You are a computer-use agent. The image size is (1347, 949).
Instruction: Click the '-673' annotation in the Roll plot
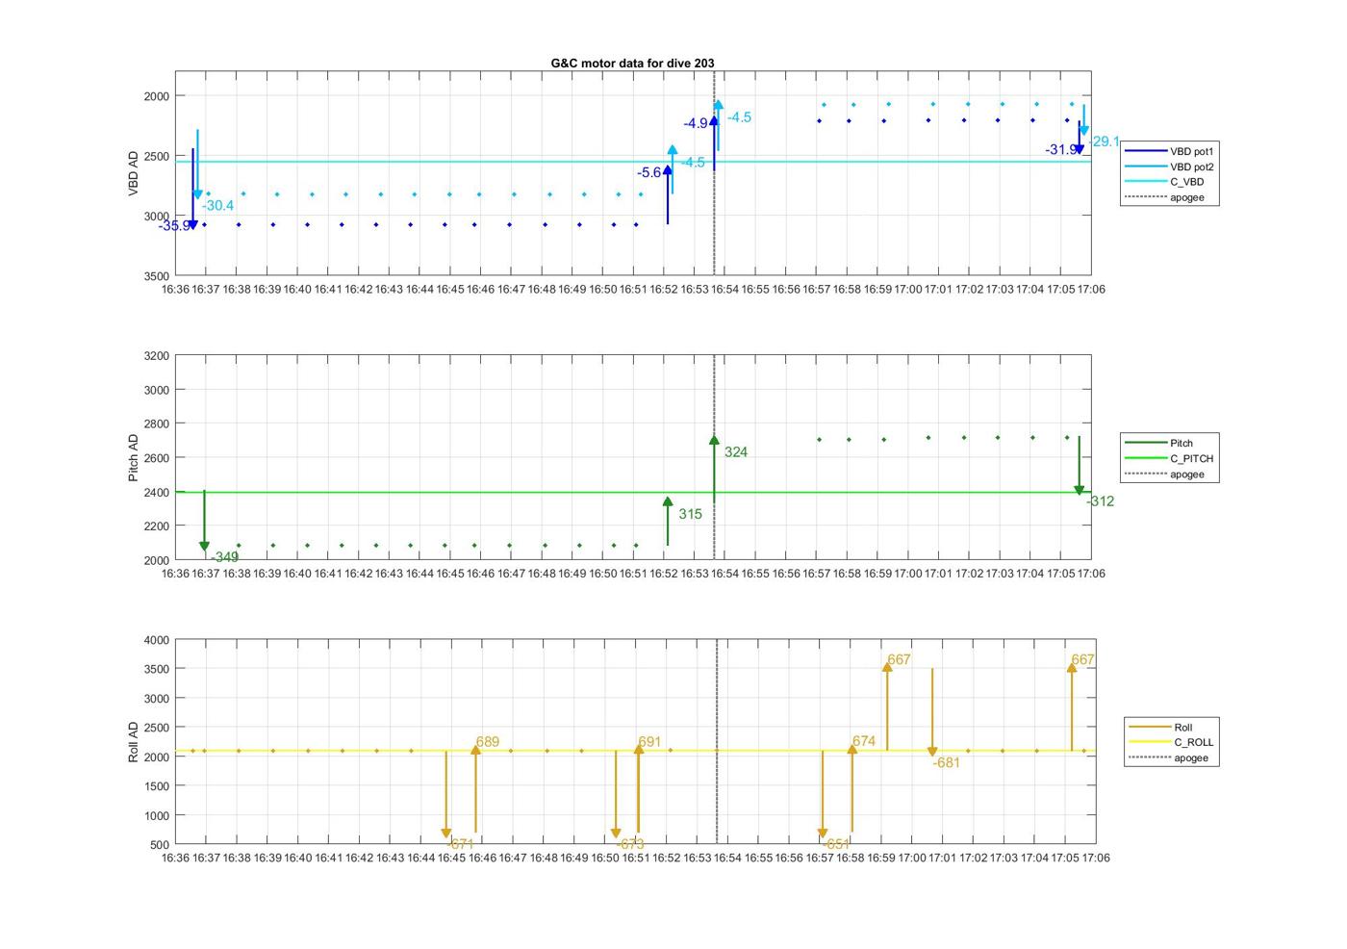[x=630, y=844]
